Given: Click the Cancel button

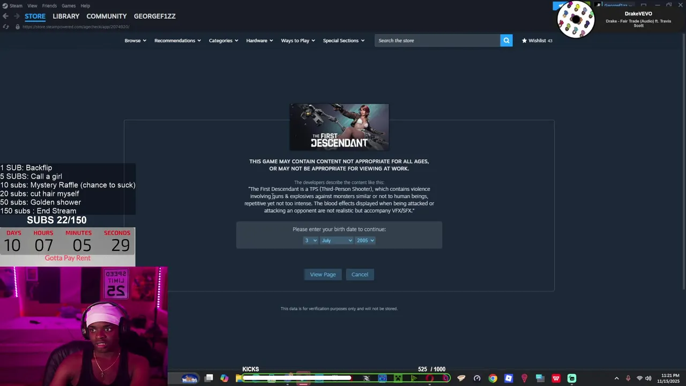Looking at the screenshot, I should pyautogui.click(x=360, y=274).
